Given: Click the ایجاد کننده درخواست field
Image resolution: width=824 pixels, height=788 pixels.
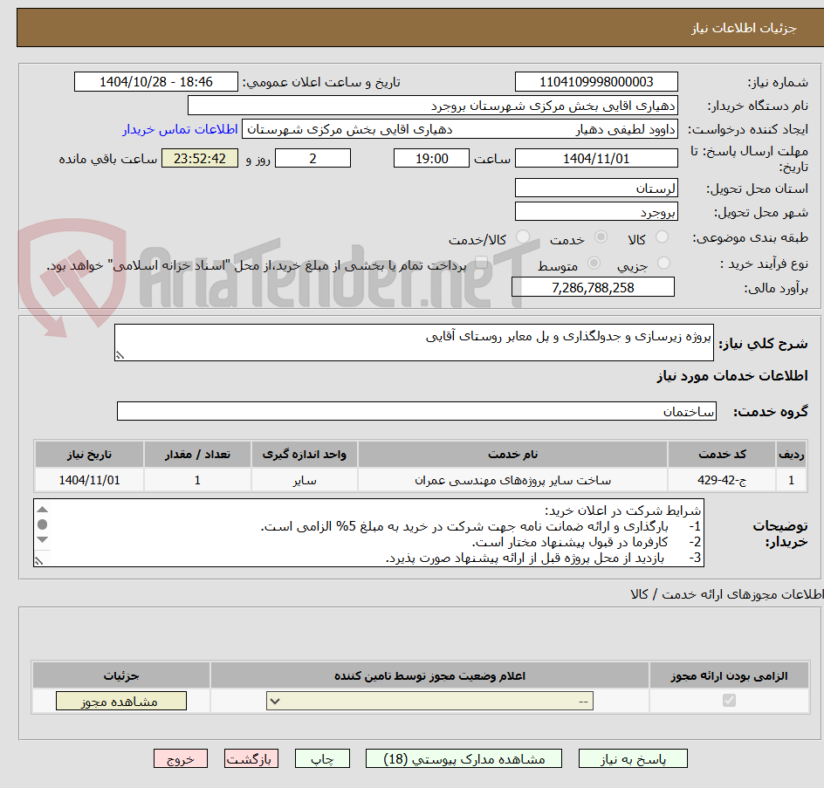Looking at the screenshot, I should tap(460, 129).
